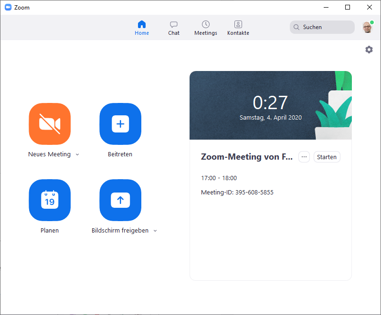The width and height of the screenshot is (381, 315).
Task: Click the magnifier icon in search box
Action: [x=296, y=27]
